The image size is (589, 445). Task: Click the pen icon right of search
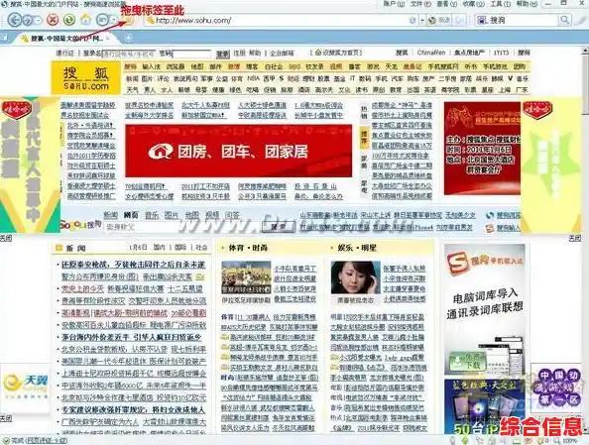click(x=580, y=20)
